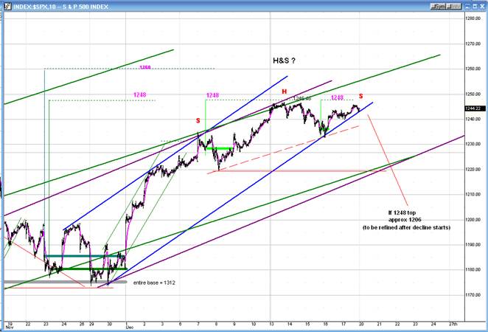Image resolution: width=488 pixels, height=332 pixels.
Task: Click date label 16 on time axis
Action: [326, 324]
